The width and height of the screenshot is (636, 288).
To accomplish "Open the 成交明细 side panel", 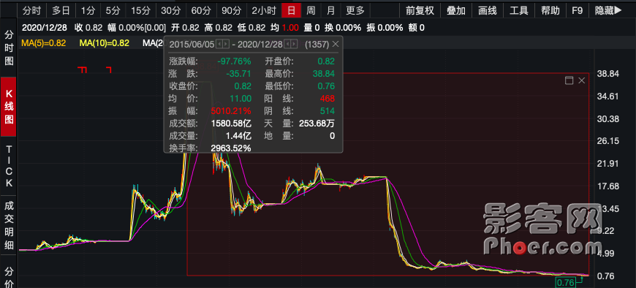I will click(9, 226).
